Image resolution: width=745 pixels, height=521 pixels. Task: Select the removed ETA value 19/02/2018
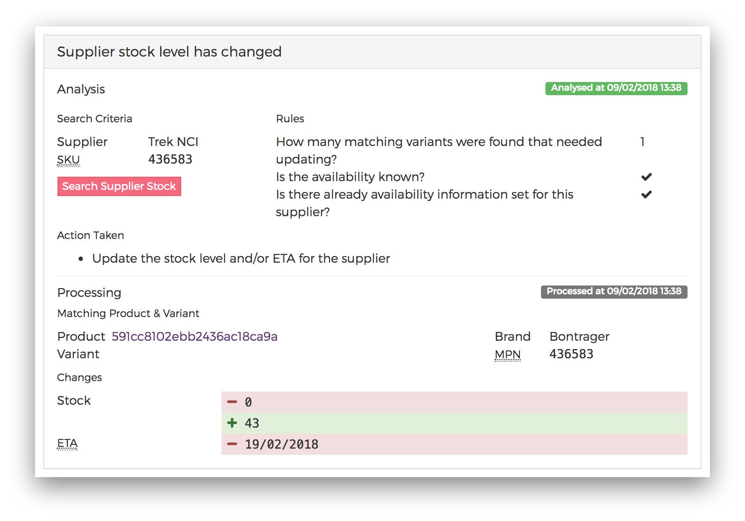point(282,444)
